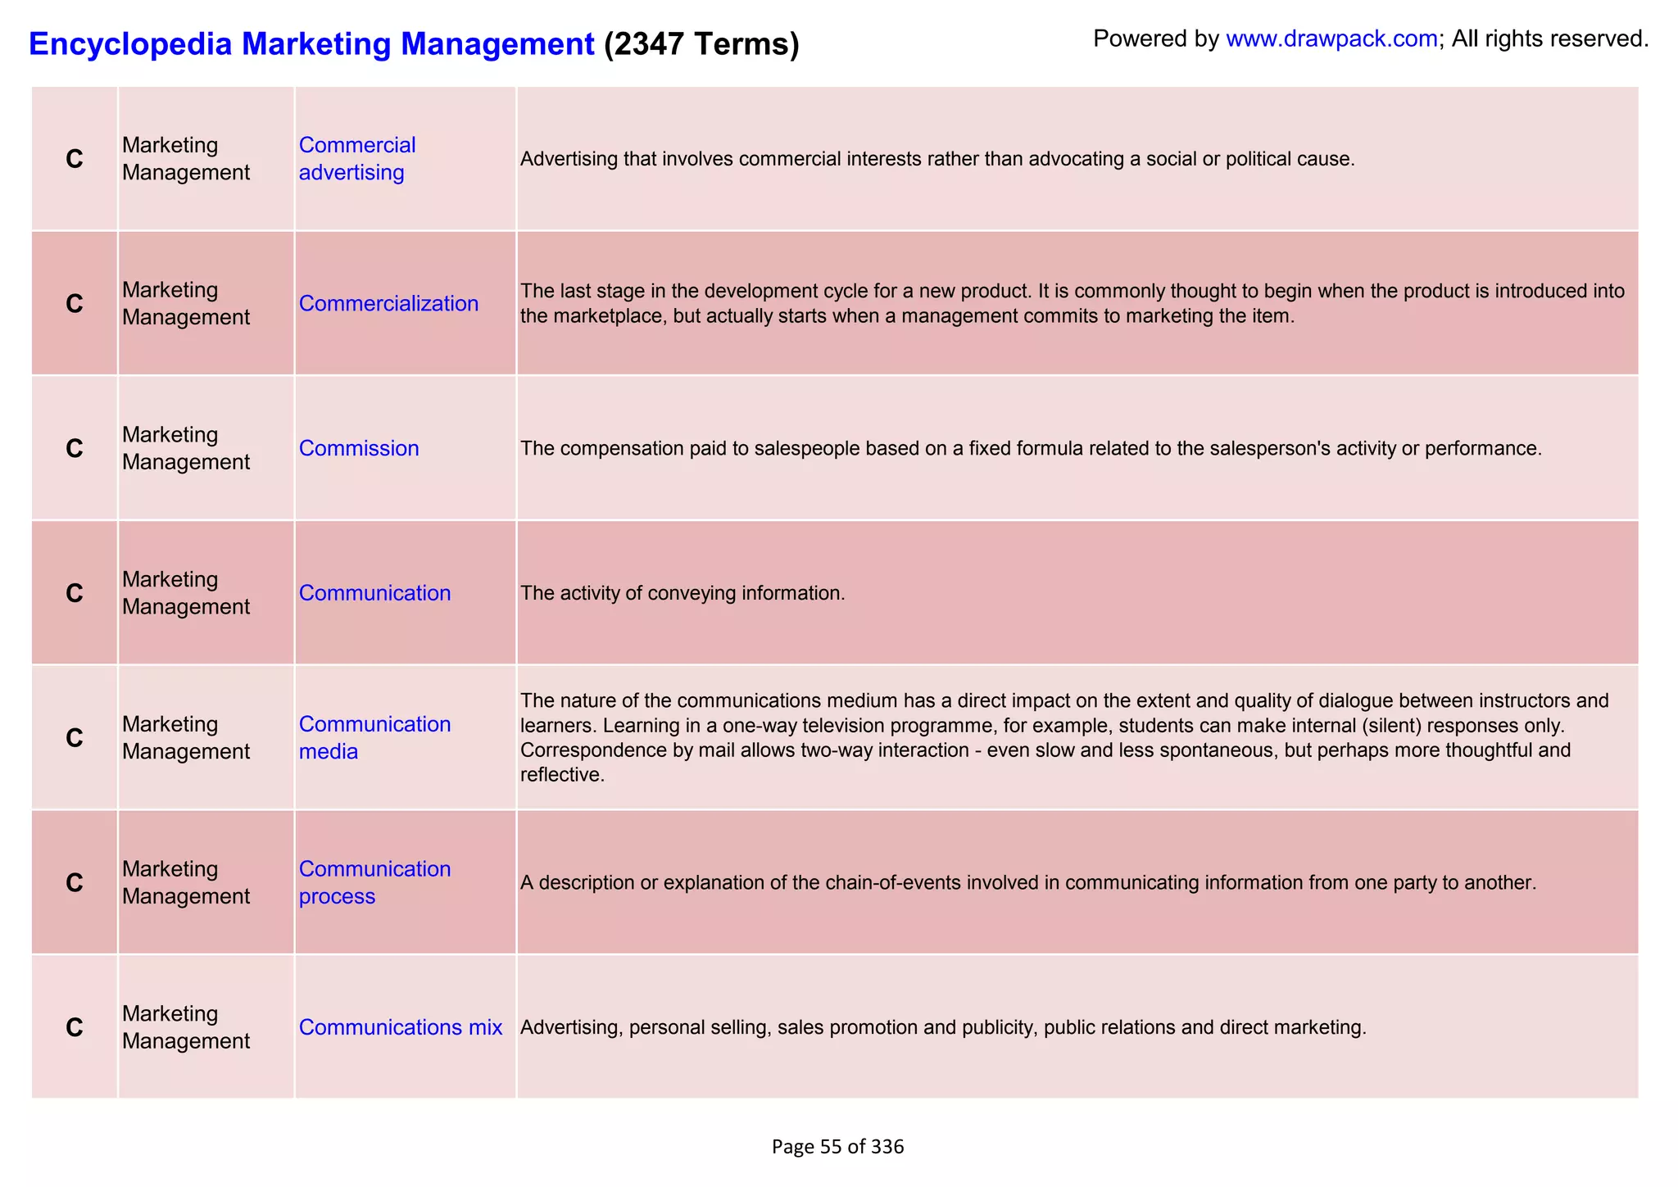
Task: Open the 'Commercial advertising' term link
Action: pyautogui.click(x=357, y=159)
